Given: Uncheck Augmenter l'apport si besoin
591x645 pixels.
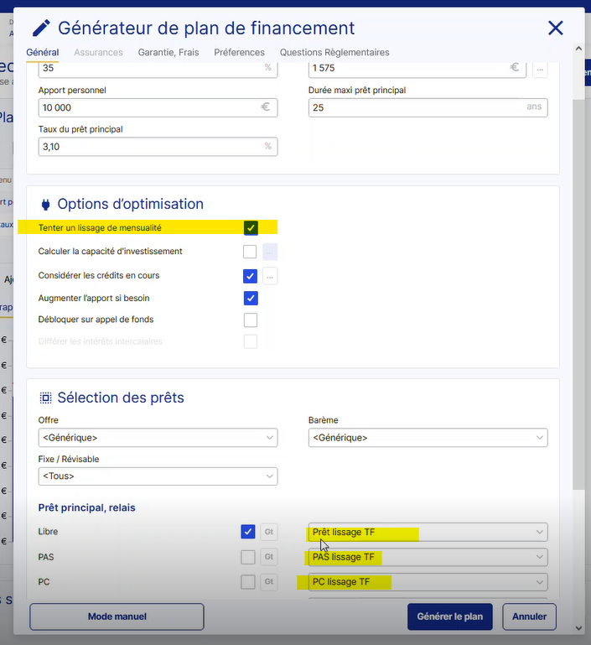Looking at the screenshot, I should coord(250,298).
